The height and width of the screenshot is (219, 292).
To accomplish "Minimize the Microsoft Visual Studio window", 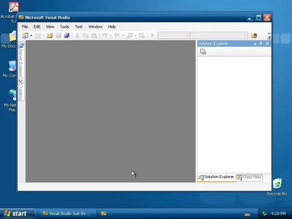I will [250, 18].
